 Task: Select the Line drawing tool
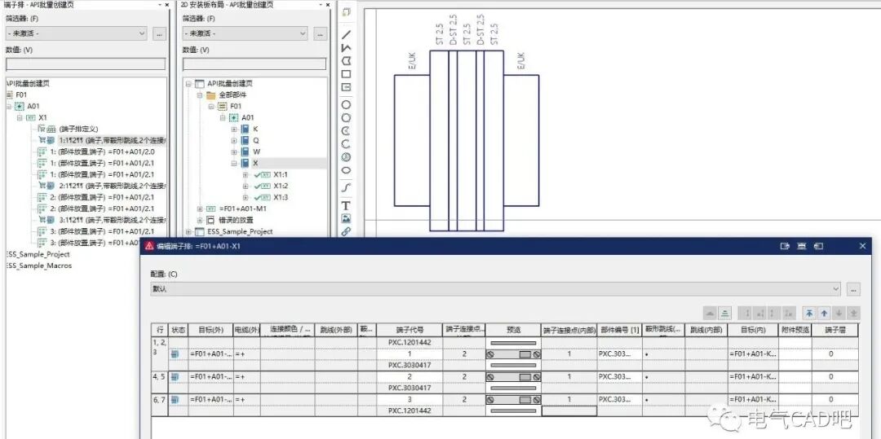(346, 34)
